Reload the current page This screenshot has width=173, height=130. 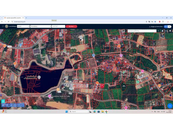pos(8,22)
